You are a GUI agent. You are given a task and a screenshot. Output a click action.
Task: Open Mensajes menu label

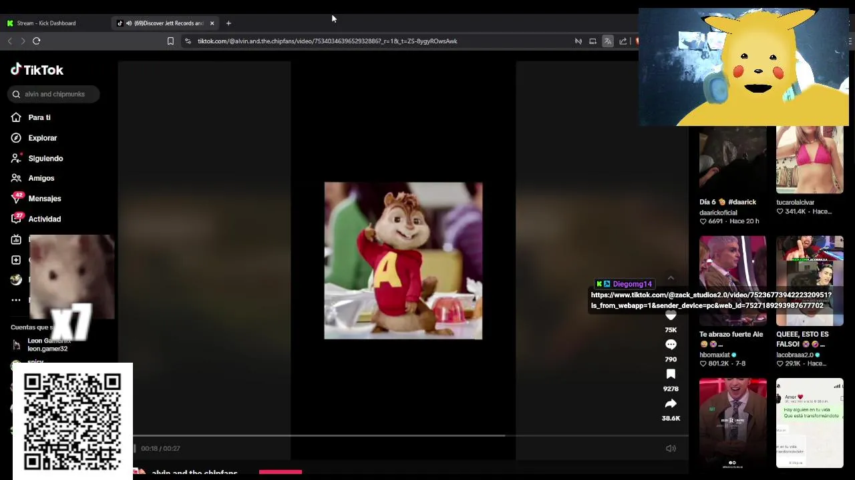[45, 199]
